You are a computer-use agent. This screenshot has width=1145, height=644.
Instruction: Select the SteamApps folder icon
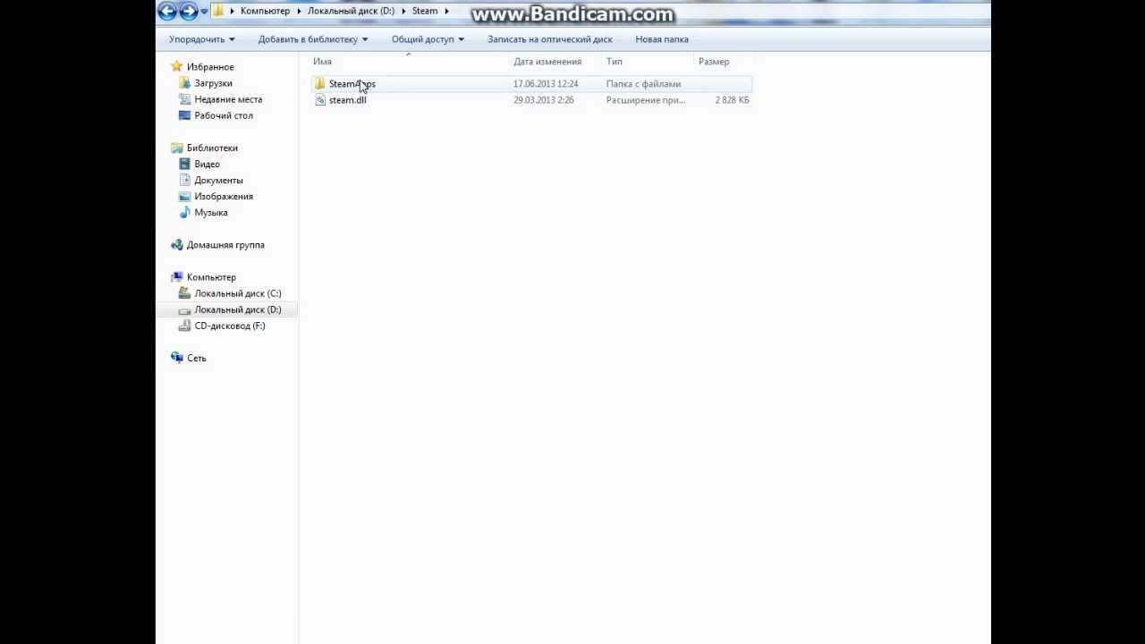[320, 84]
